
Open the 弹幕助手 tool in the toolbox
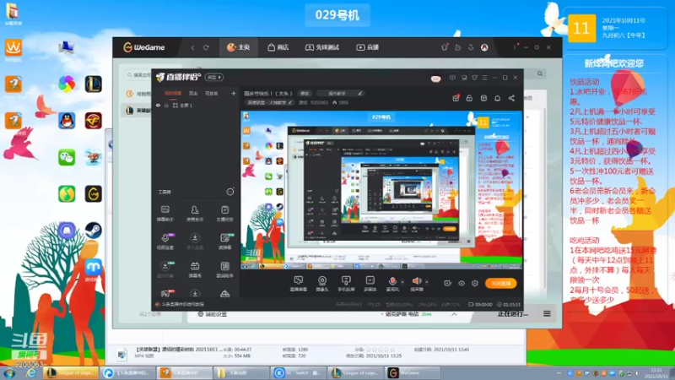coord(165,214)
